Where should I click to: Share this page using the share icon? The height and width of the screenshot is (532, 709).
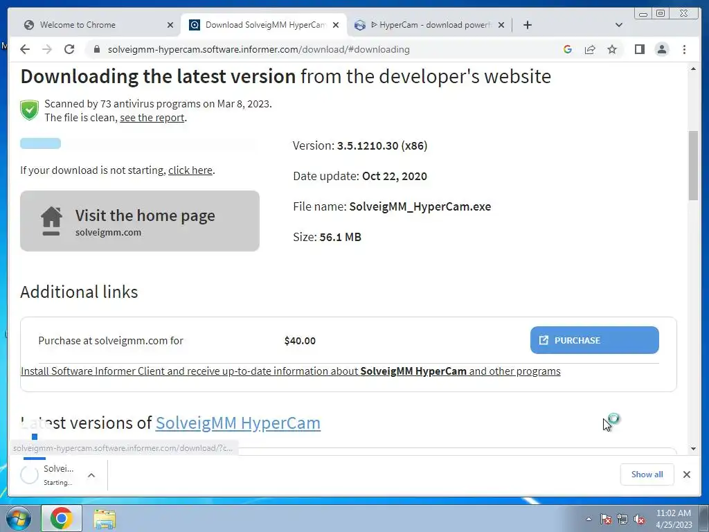click(590, 49)
